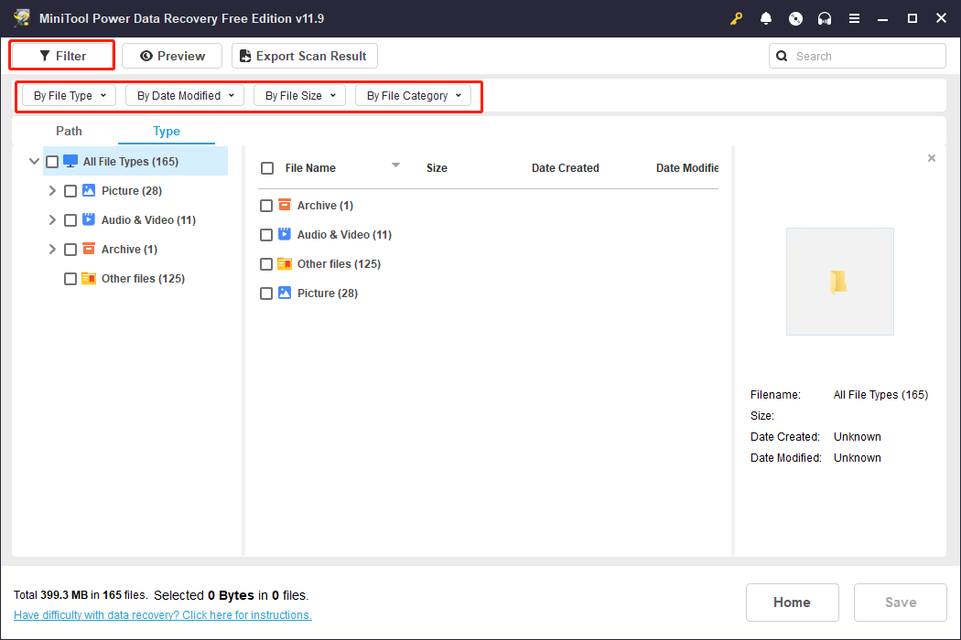Click the Other files tree icon
This screenshot has width=961, height=640.
point(89,278)
